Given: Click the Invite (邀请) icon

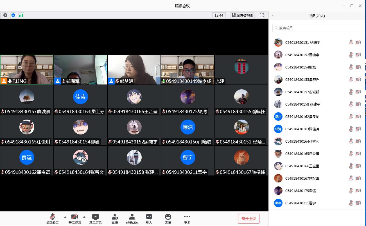Looking at the screenshot, I should click(x=115, y=219).
